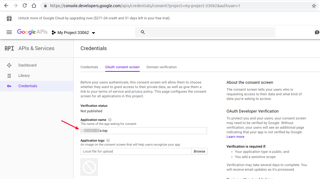Click the Browse button for logo upload
Image resolution: width=320 pixels, height=179 pixels.
pyautogui.click(x=199, y=151)
